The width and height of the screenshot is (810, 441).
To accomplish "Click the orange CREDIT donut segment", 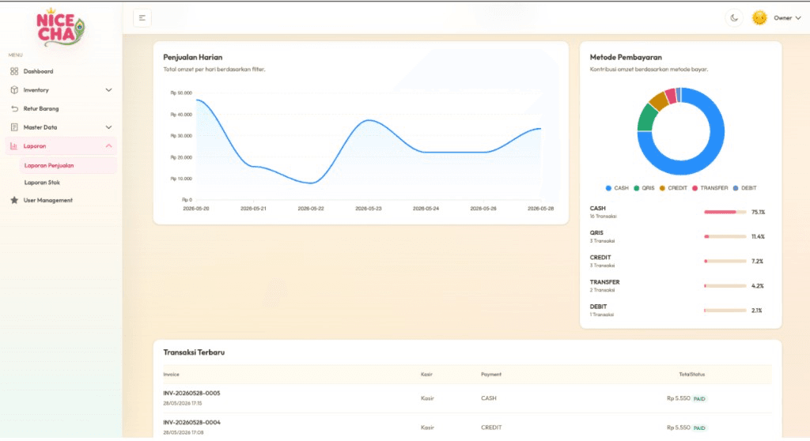I will point(659,100).
